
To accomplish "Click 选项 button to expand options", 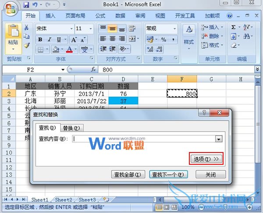I will (x=206, y=159).
